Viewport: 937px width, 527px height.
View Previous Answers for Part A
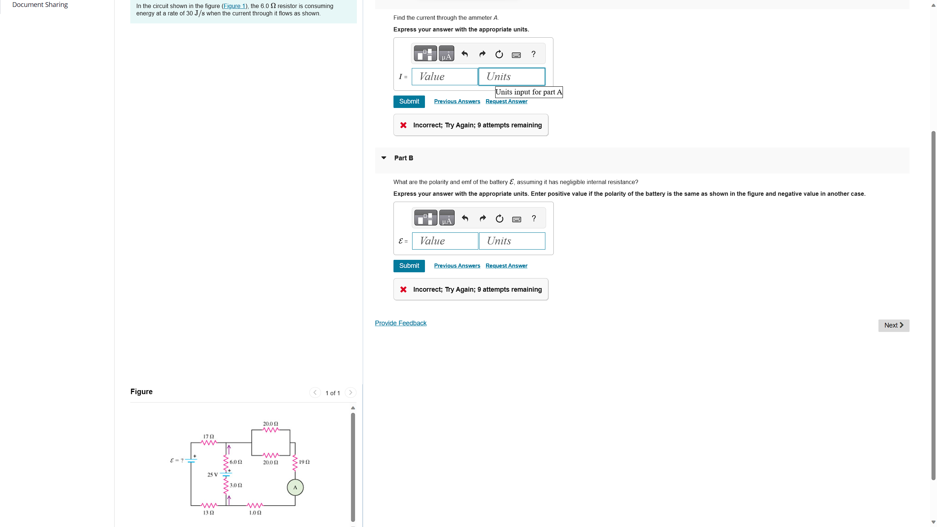pos(457,101)
